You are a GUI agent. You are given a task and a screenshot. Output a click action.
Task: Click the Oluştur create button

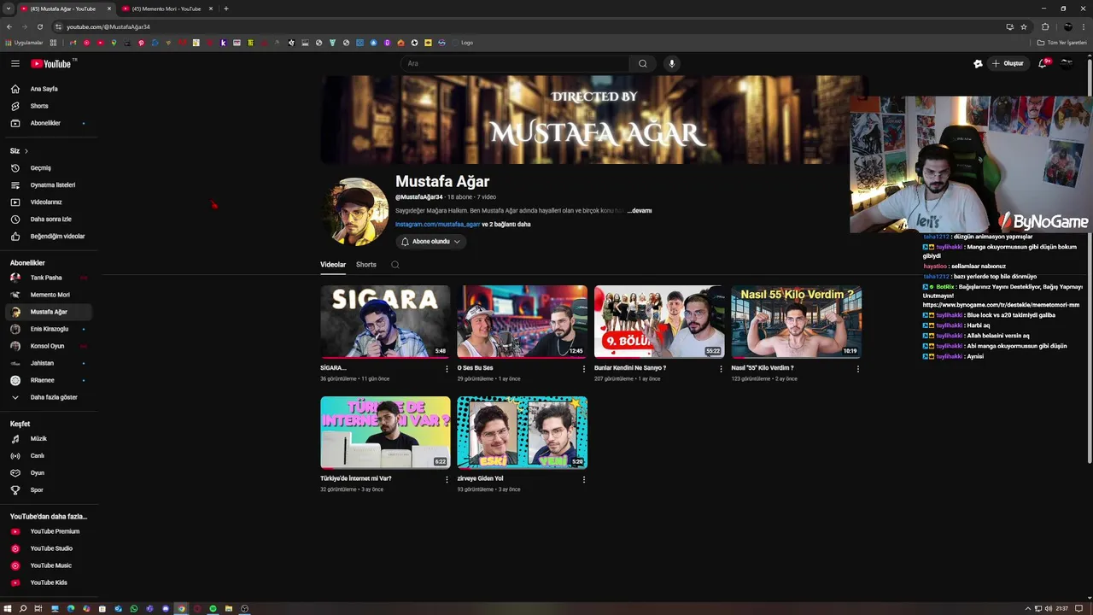(1008, 63)
